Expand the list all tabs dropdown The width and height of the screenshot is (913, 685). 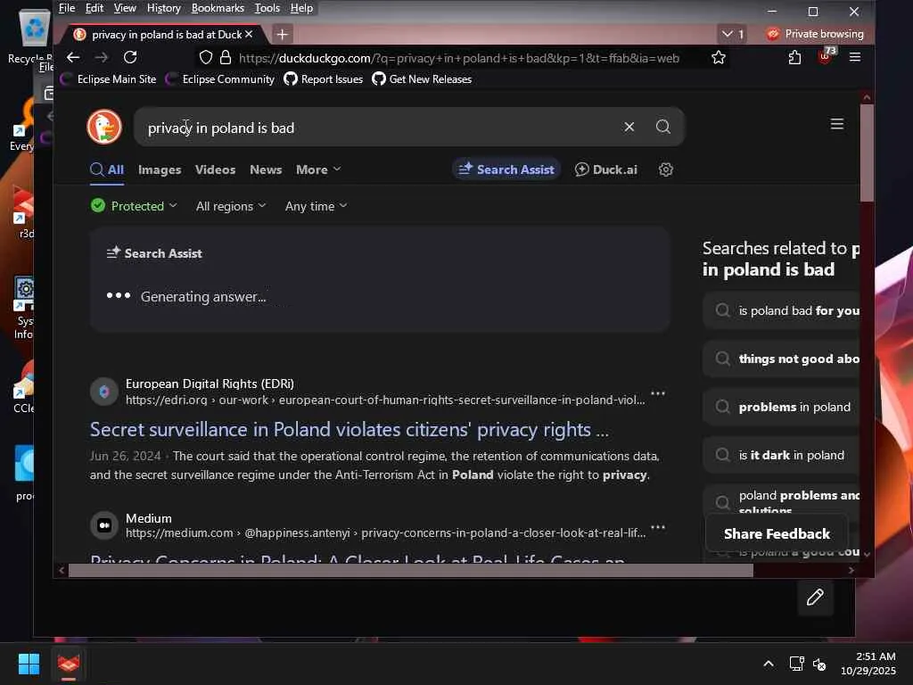[733, 35]
